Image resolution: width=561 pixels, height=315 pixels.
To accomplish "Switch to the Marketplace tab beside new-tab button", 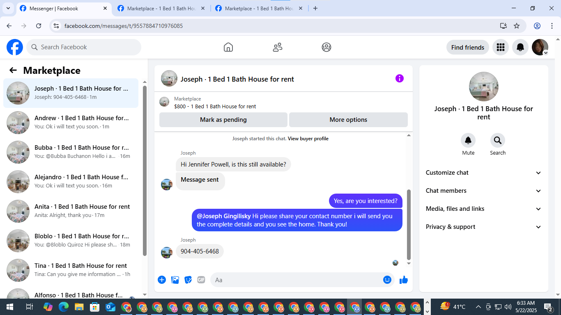I will pyautogui.click(x=259, y=9).
